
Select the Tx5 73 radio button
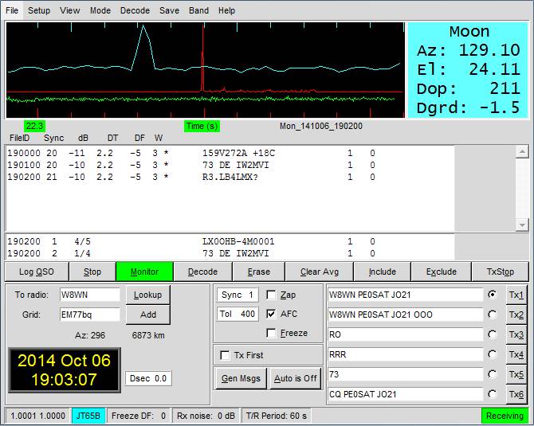[x=492, y=374]
